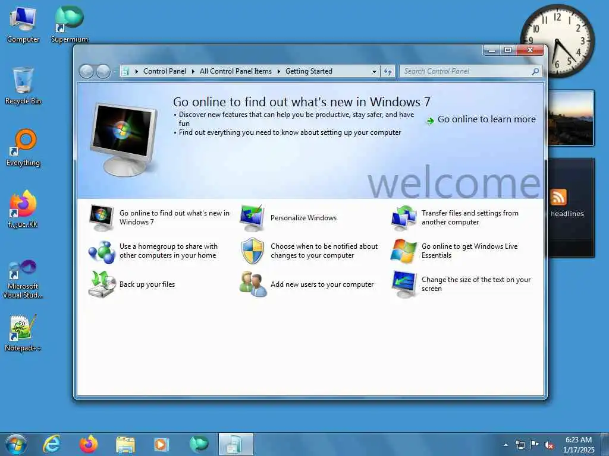Select 'Transfer files and settings from another computer'
The width and height of the screenshot is (609, 456).
pos(470,217)
